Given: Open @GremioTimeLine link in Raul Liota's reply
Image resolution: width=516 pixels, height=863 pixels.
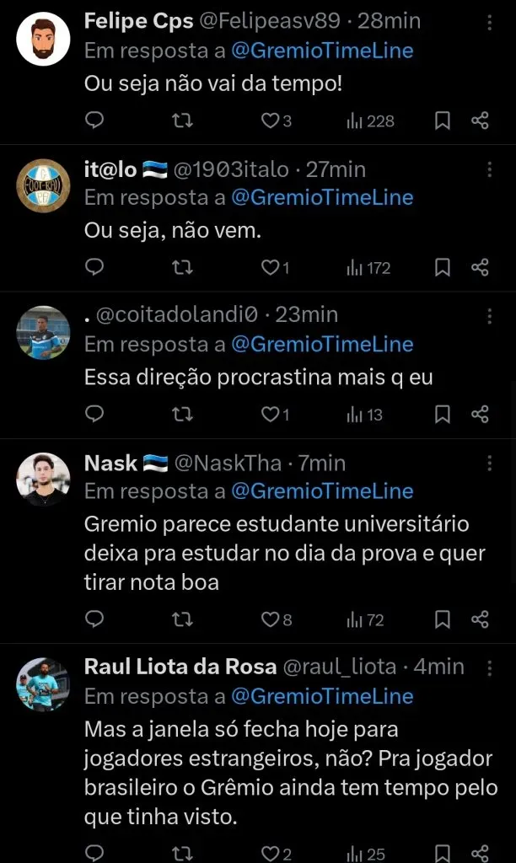Looking at the screenshot, I should (x=322, y=696).
